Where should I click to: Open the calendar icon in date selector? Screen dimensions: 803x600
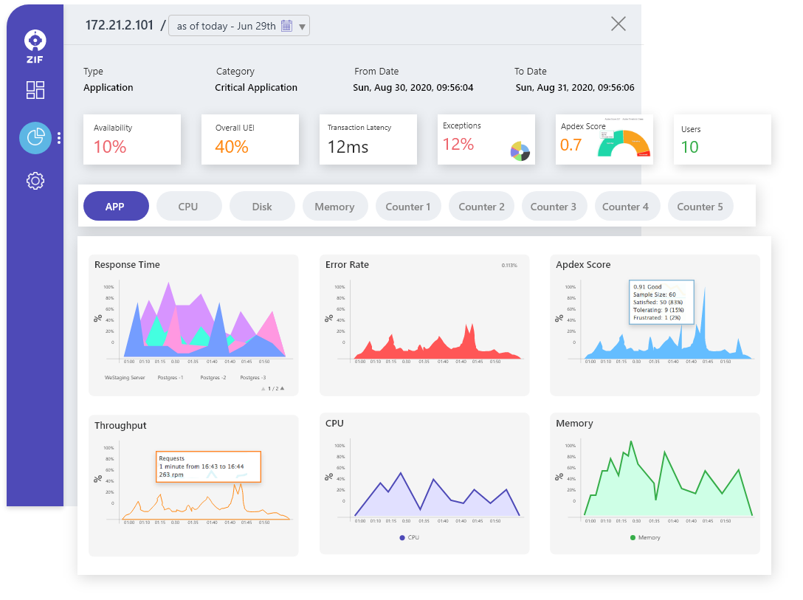click(287, 26)
